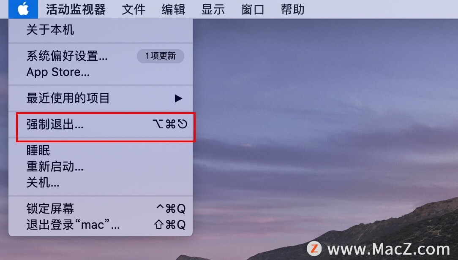Choose 睡眠 to sleep the Mac
458x260 pixels.
click(101, 150)
